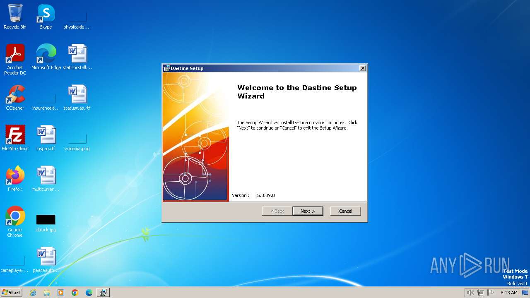This screenshot has height=298, width=530.
Task: Click the Welcome to the Dastine Setup Wizard heading
Action: coord(297,92)
